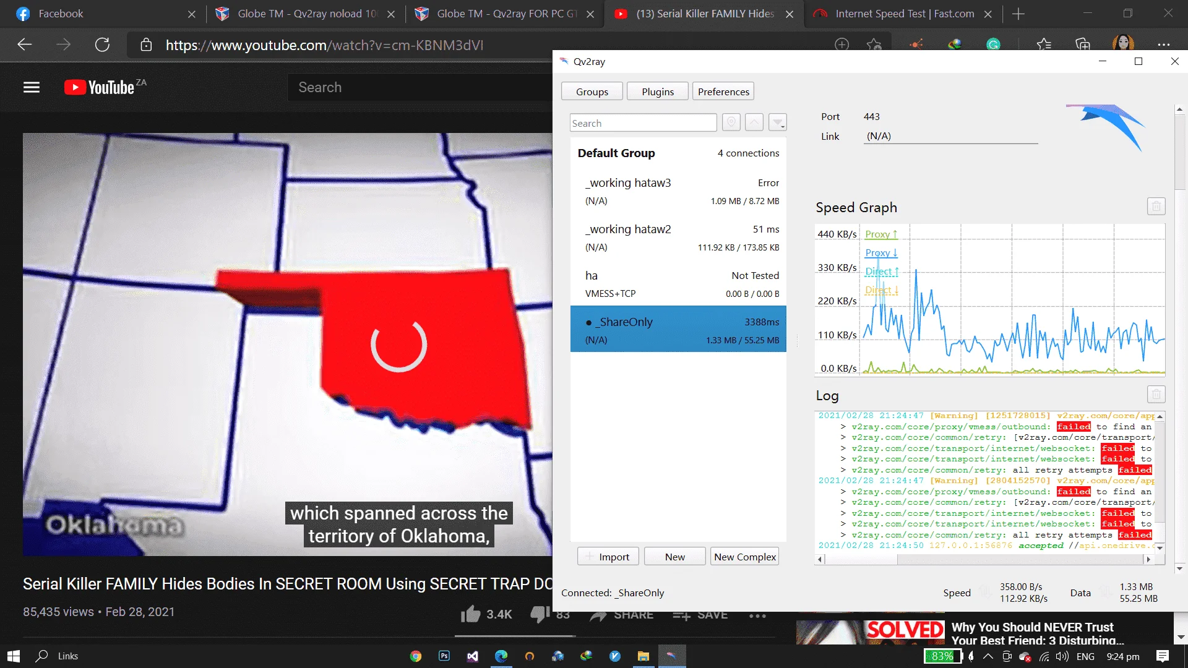Click the Link (N/A) field in Qv2ray
Viewport: 1188px width, 668px height.
tap(951, 136)
